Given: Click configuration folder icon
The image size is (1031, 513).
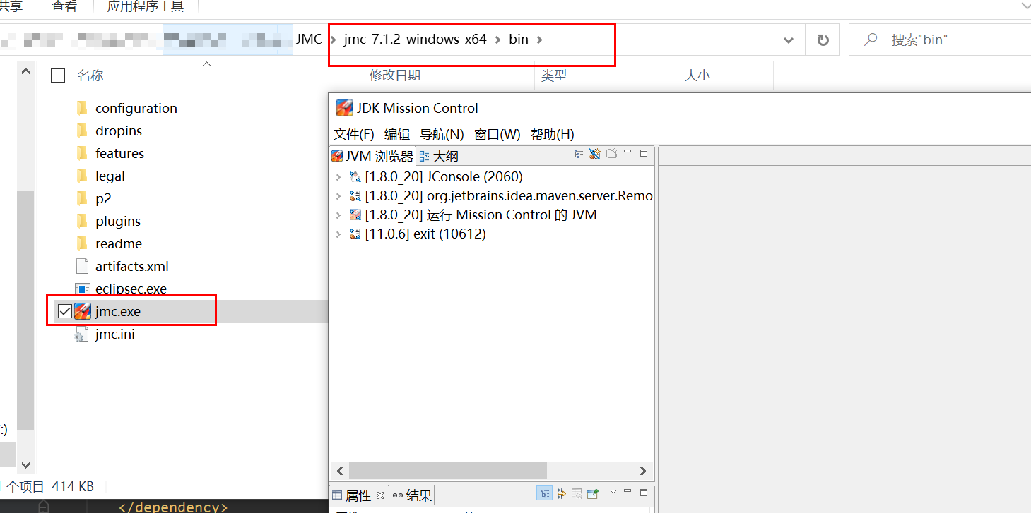Looking at the screenshot, I should tap(82, 108).
